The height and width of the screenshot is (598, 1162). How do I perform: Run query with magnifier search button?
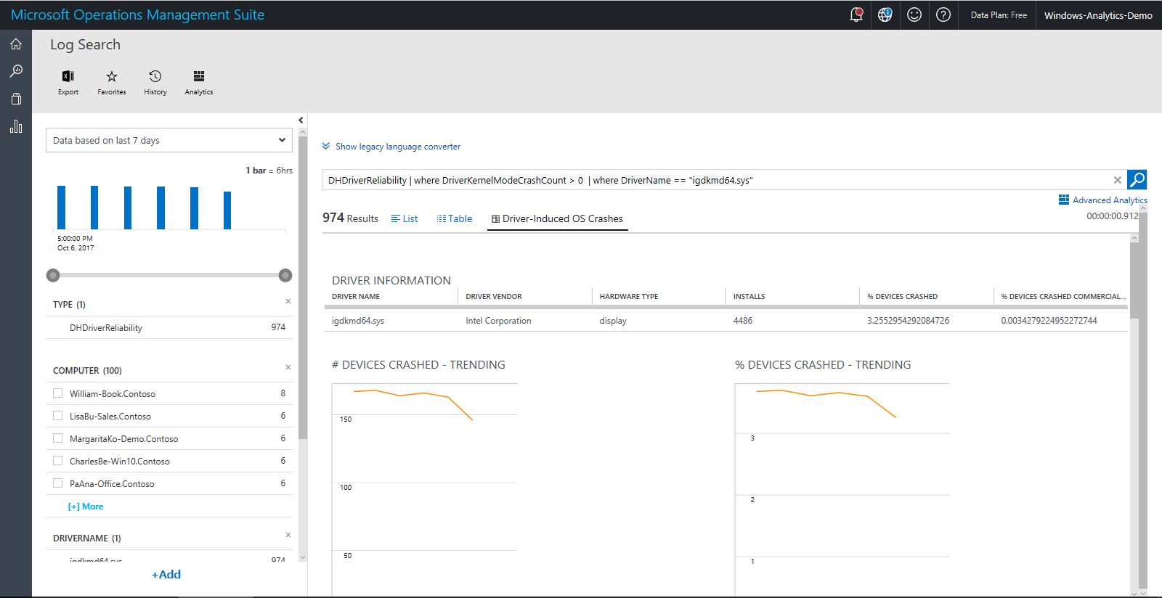pyautogui.click(x=1137, y=180)
